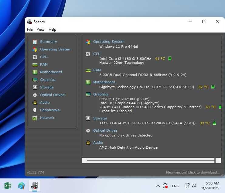The height and width of the screenshot is (193, 225).
Task: Select the RAM module icon in sidebar
Action: (x=35, y=64)
